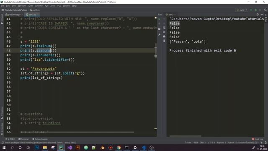
Task: Clear all Run console output with trash icon
Action: point(164,41)
